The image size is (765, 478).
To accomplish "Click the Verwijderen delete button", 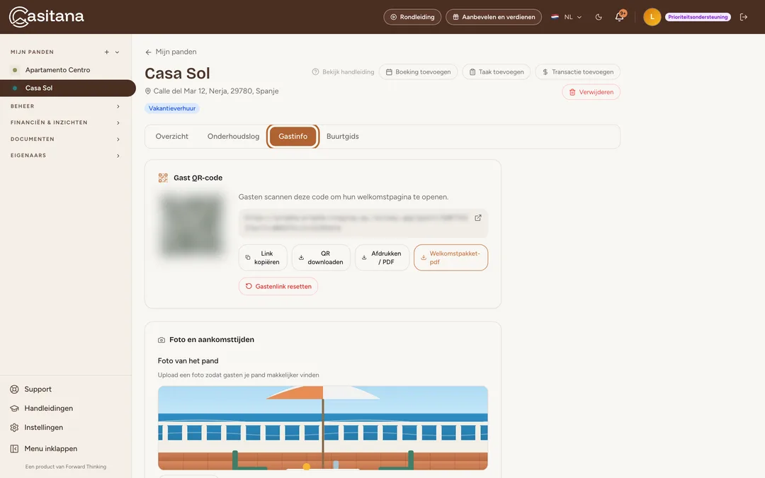I will click(591, 92).
